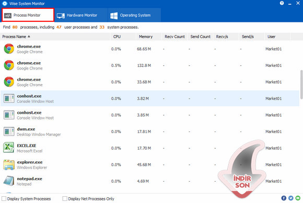Click the Windows Explorer folder icon
Viewport: 303px width, 203px height.
click(9, 164)
